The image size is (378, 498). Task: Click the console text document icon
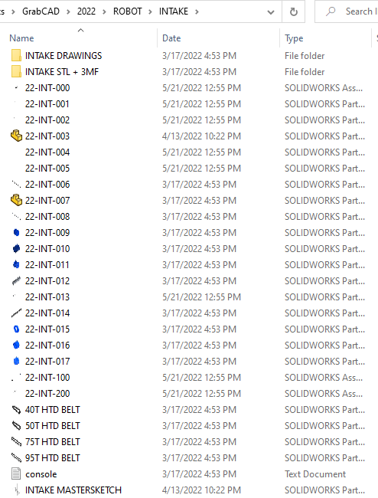16,473
